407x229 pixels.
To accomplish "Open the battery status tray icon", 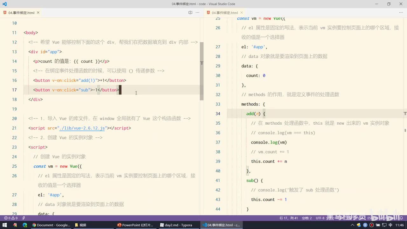I will [x=377, y=225].
